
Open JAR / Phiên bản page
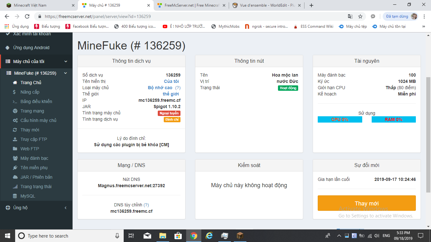36,177
